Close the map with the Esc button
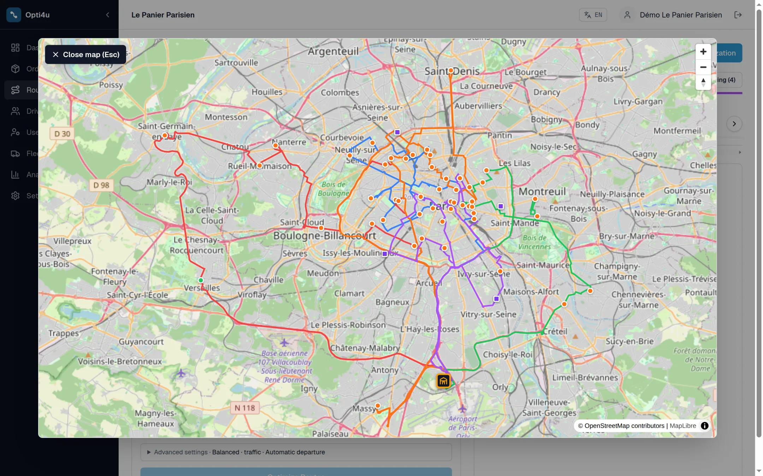Viewport: 763px width, 476px height. 85,54
